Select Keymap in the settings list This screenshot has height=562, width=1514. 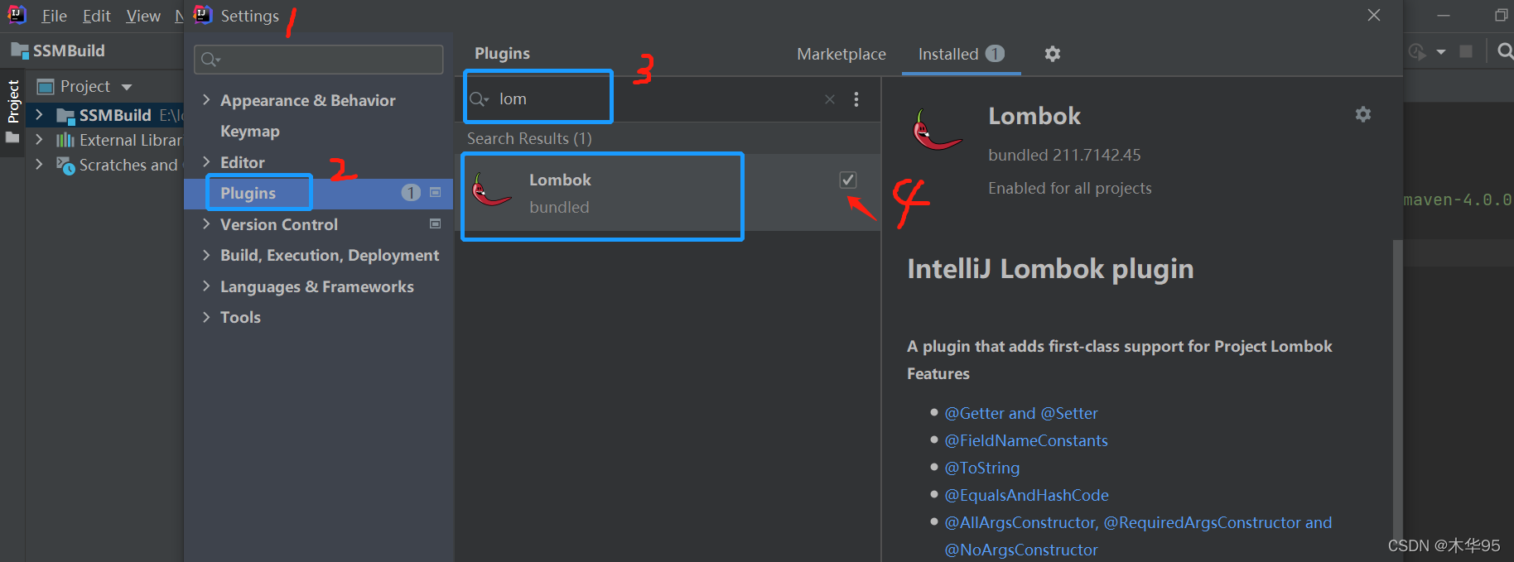pos(250,131)
